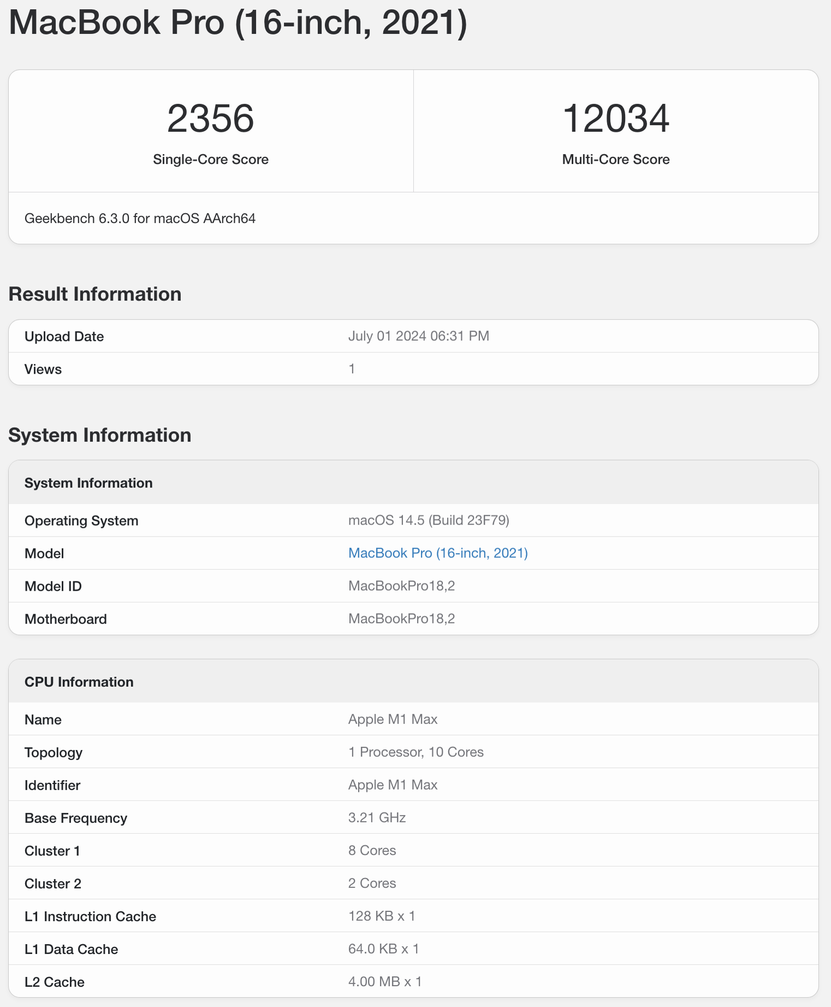Select the Name value Apple M1 Max

[393, 719]
